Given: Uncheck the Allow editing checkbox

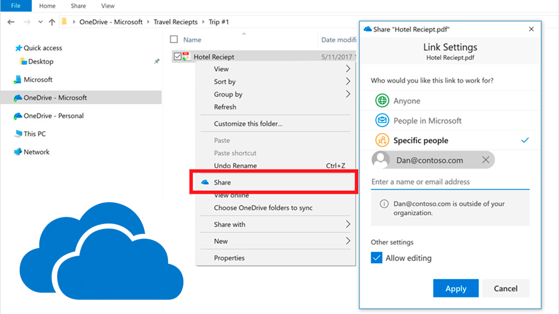Looking at the screenshot, I should pyautogui.click(x=377, y=258).
